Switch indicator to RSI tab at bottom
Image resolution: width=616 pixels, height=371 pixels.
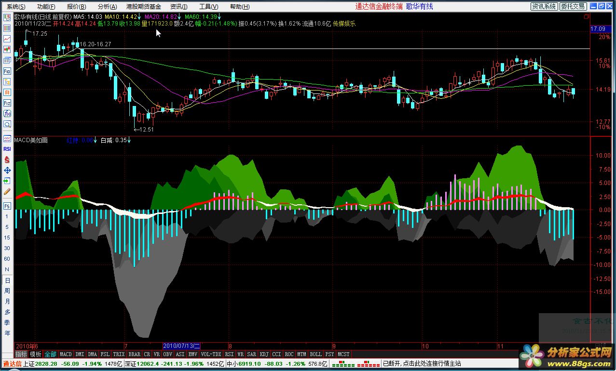click(229, 354)
